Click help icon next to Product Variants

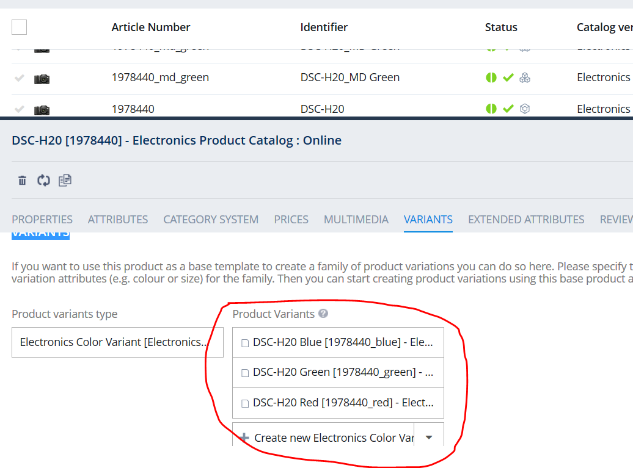pos(323,313)
